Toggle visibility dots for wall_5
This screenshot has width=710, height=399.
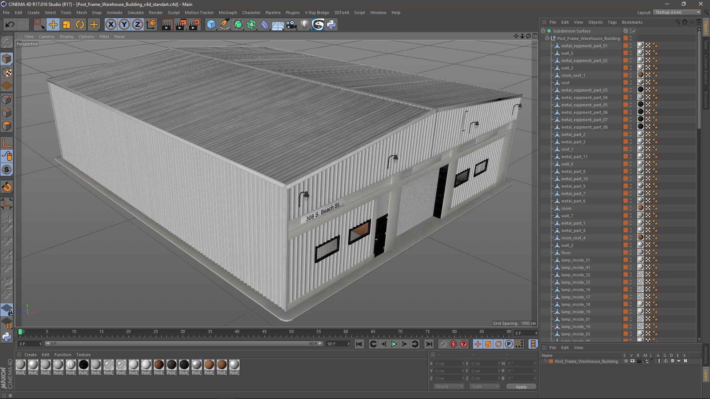pyautogui.click(x=631, y=53)
